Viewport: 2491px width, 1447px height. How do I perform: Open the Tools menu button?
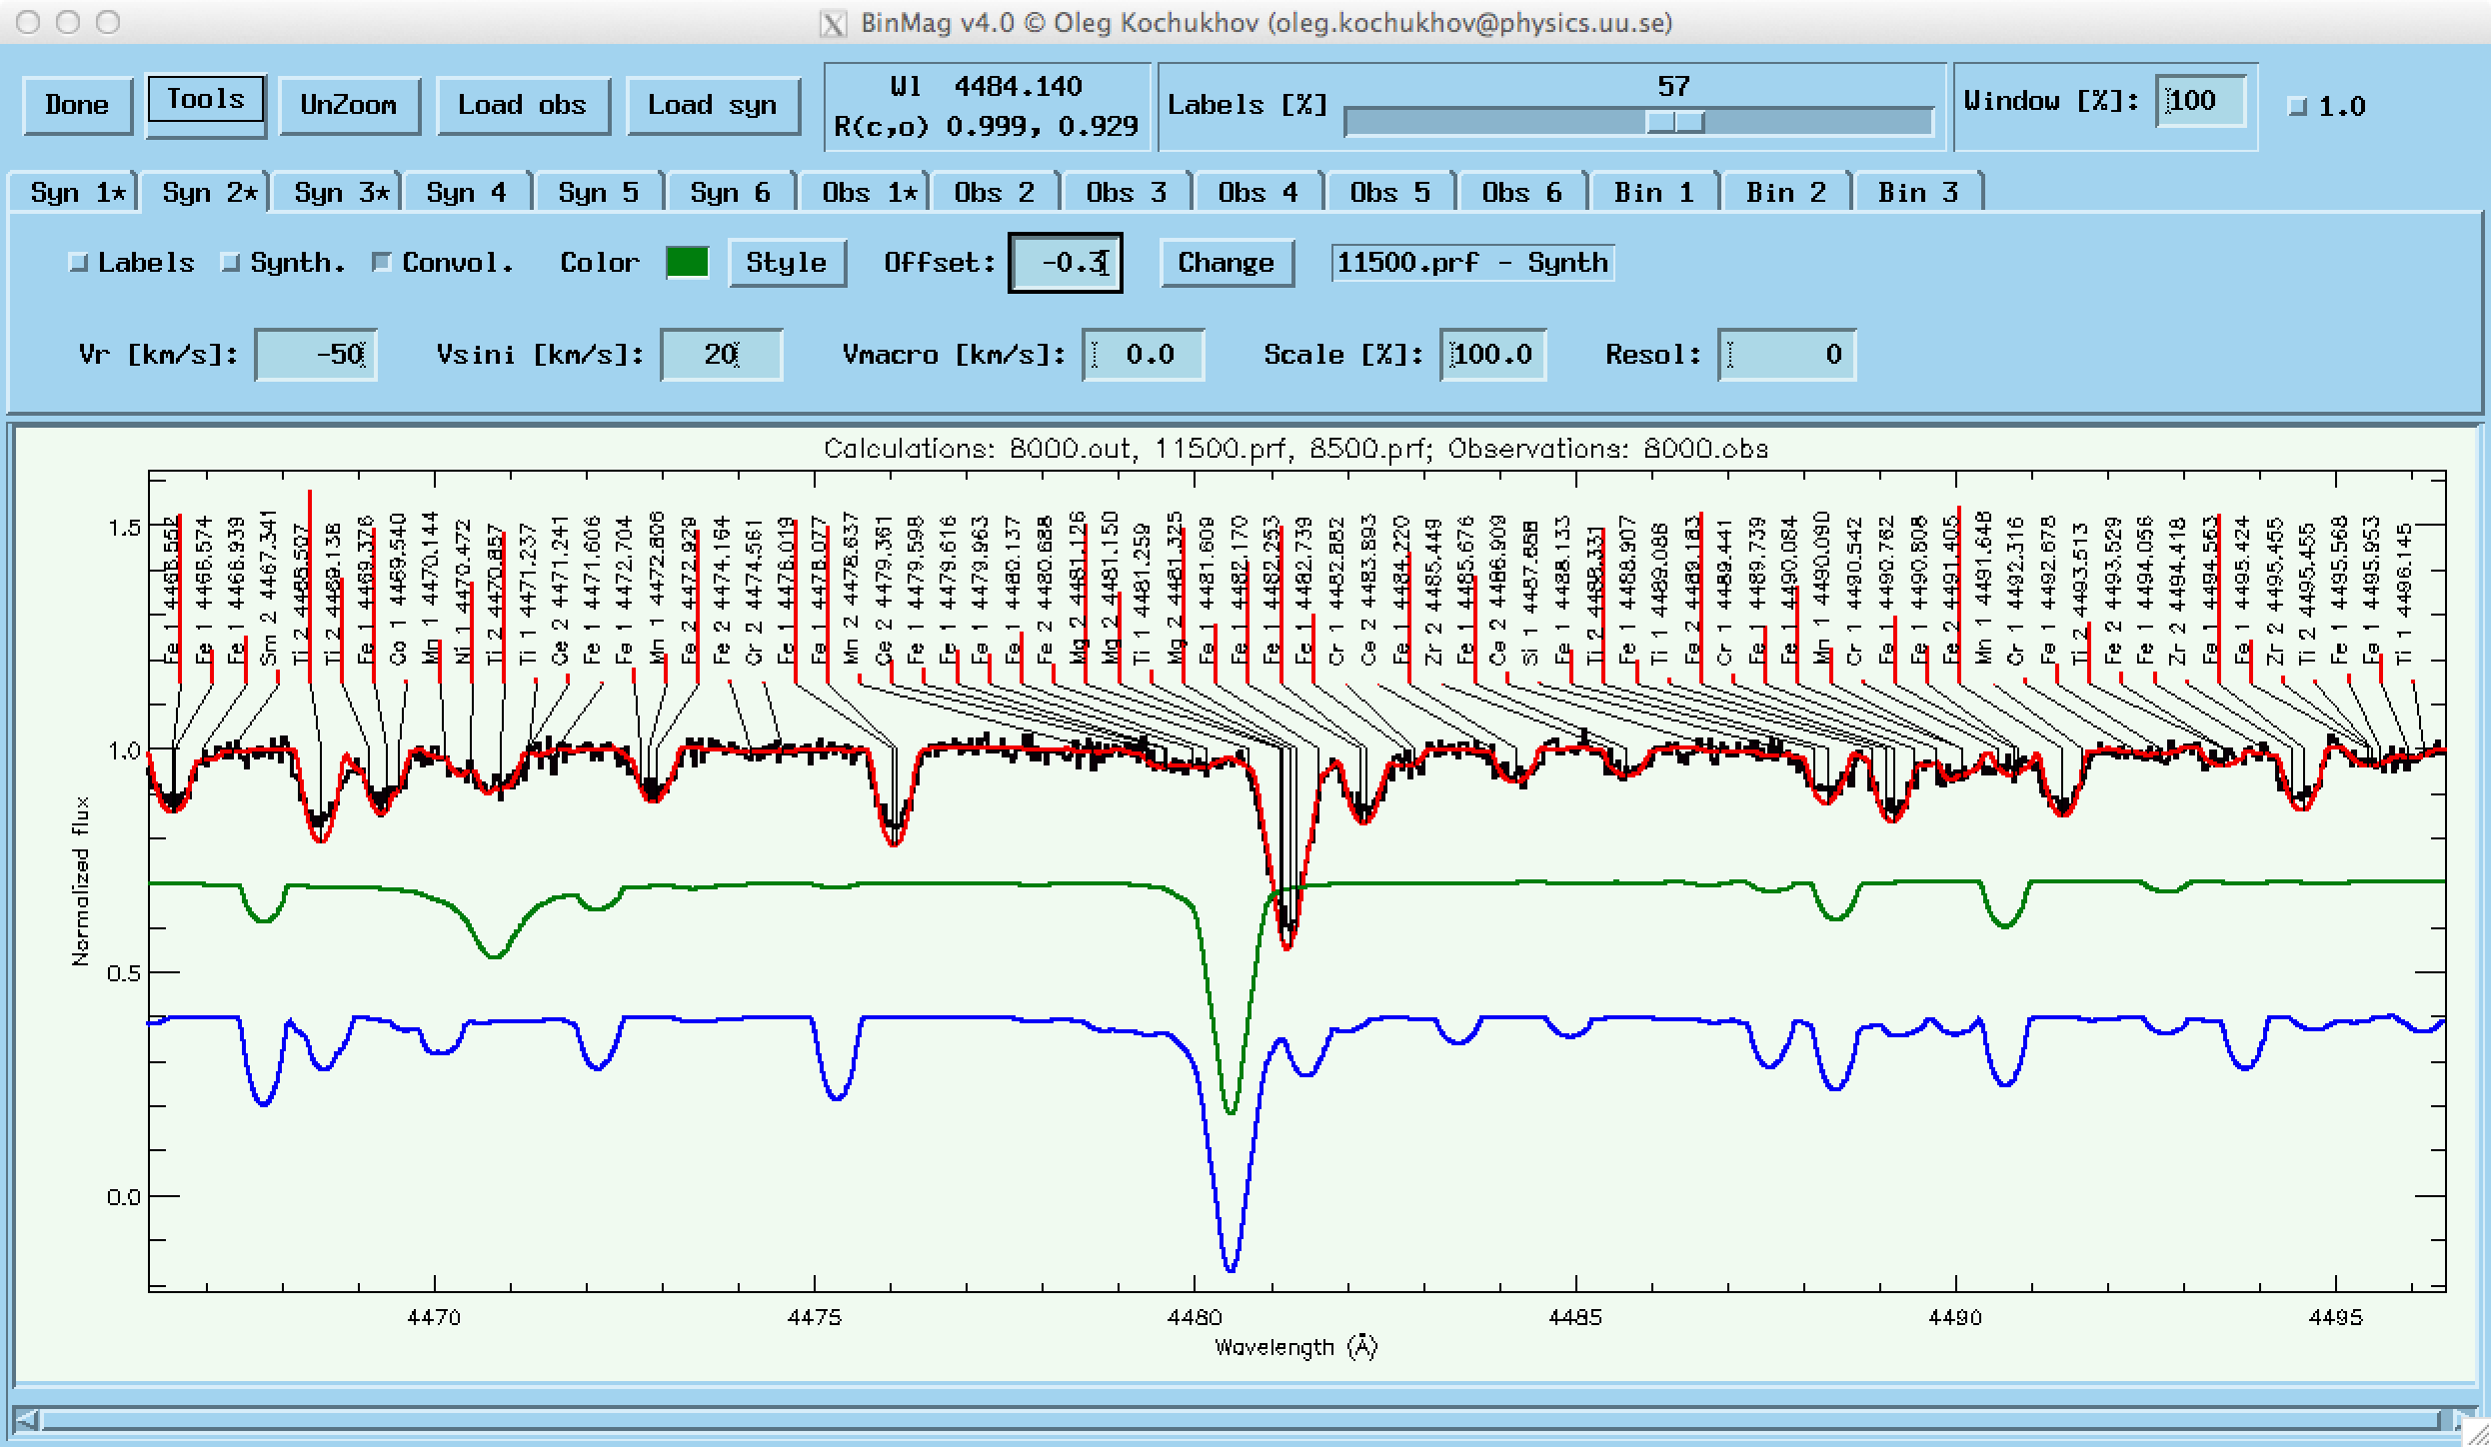pos(205,100)
